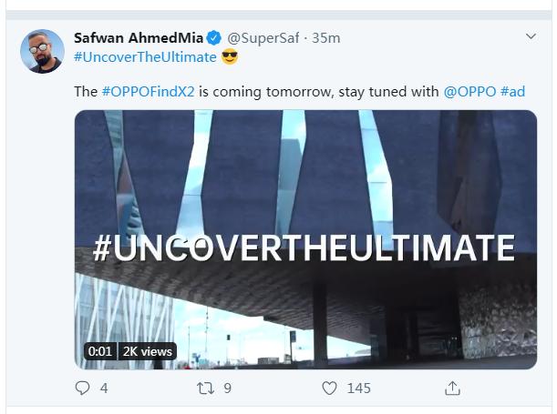
Task: Click the 2K views label
Action: pos(146,351)
